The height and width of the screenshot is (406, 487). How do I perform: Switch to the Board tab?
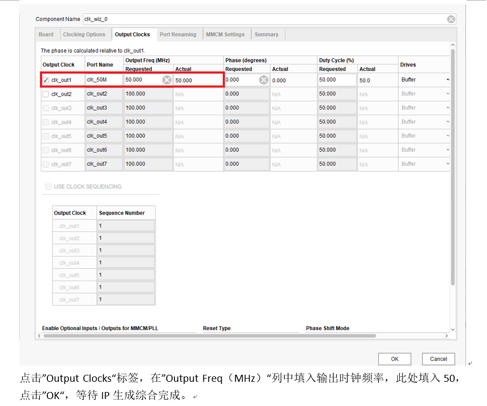coord(46,34)
